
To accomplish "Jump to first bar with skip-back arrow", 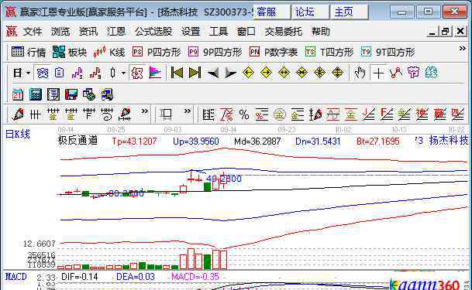I will point(177,73).
